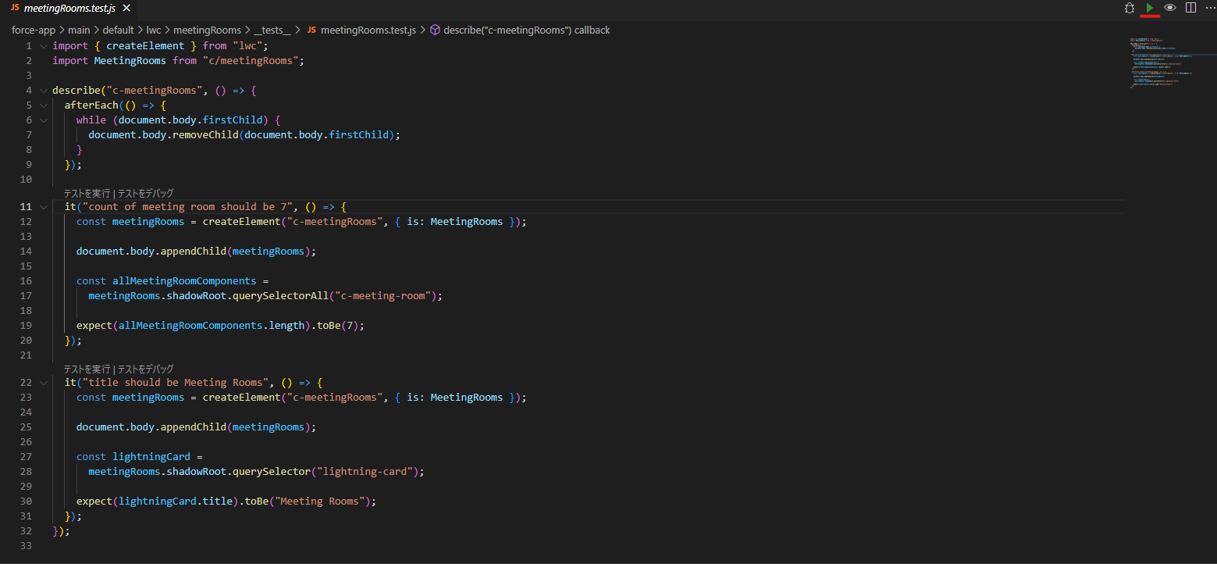The width and height of the screenshot is (1217, 564).
Task: Click removeChild on line 7
Action: pyautogui.click(x=205, y=135)
